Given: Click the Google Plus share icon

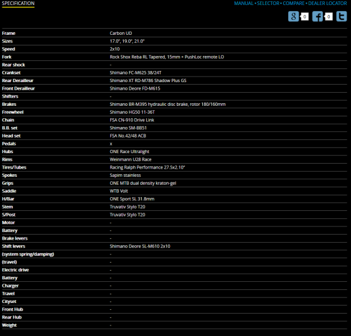Looking at the screenshot, I should pyautogui.click(x=293, y=16).
